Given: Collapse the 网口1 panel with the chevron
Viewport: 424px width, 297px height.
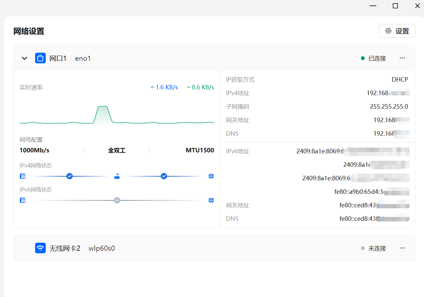Looking at the screenshot, I should coord(24,58).
